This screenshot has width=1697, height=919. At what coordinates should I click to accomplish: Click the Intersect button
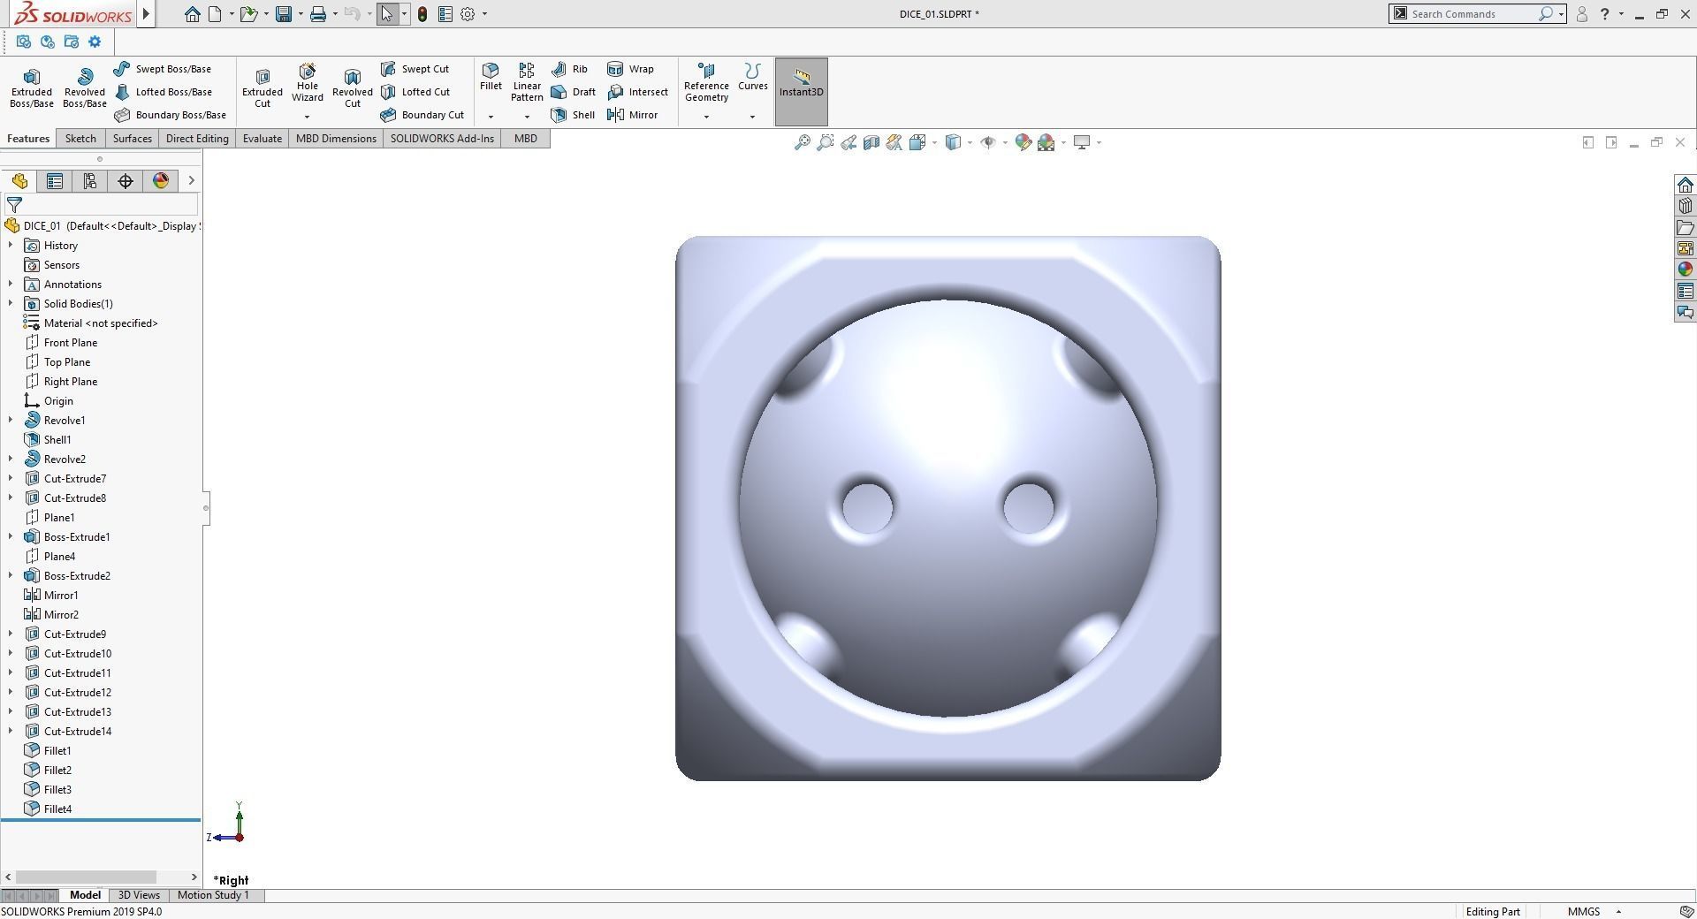point(637,92)
